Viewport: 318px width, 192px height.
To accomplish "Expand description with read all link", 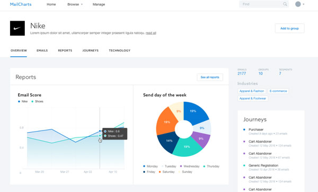I will [x=151, y=33].
